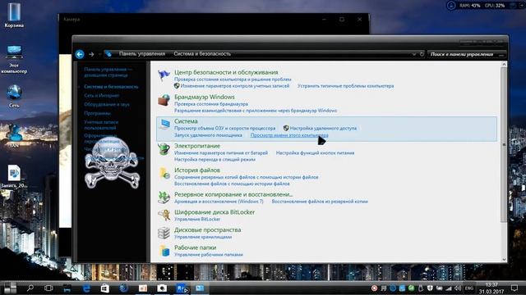Refresh the Control Panel address bar
Screen dimensions: 526x295
(422, 54)
